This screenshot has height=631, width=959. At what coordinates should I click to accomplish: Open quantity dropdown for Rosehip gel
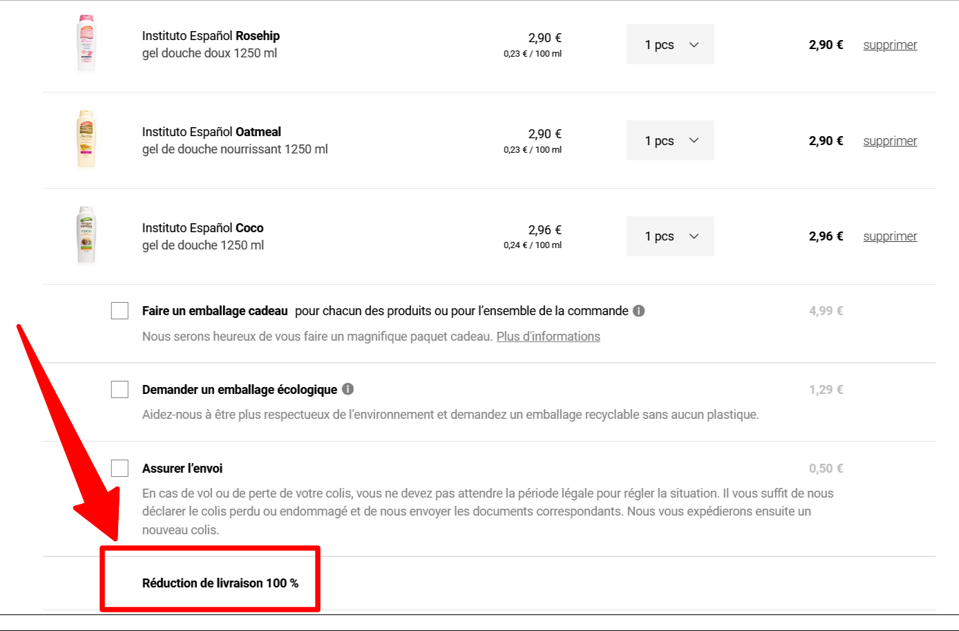670,45
